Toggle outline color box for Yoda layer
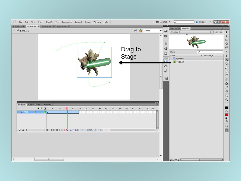This screenshot has height=181, width=241. tap(45, 112)
